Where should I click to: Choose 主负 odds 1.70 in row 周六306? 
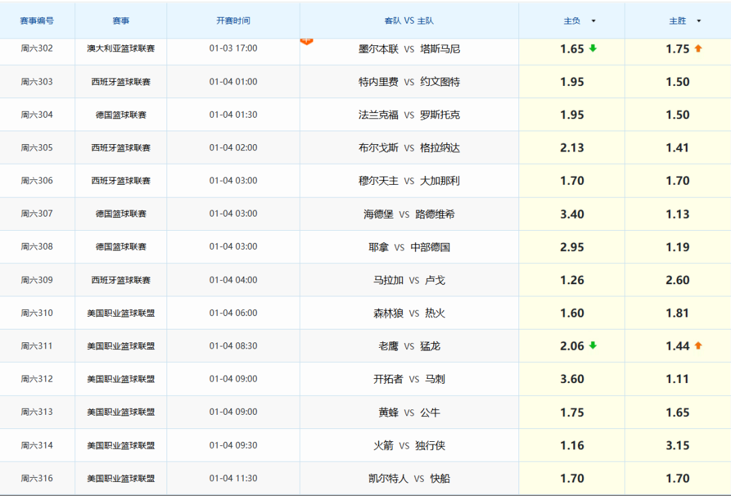572,181
